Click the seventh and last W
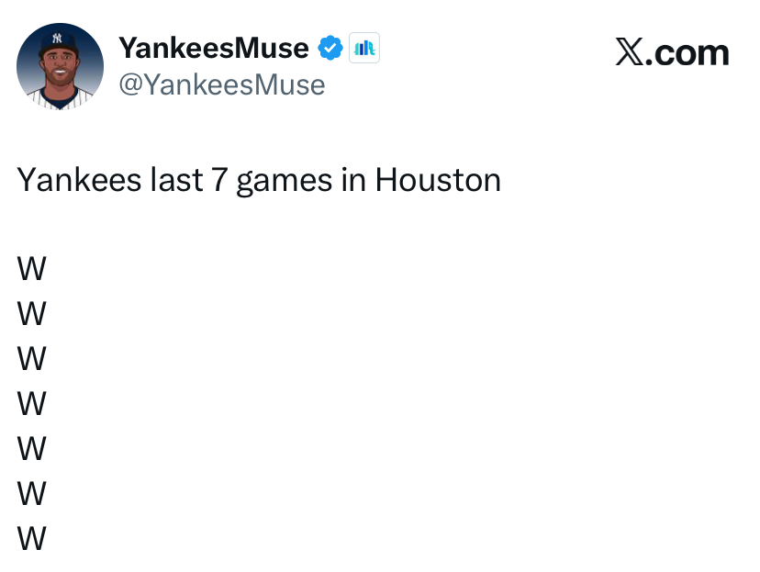 (x=31, y=539)
